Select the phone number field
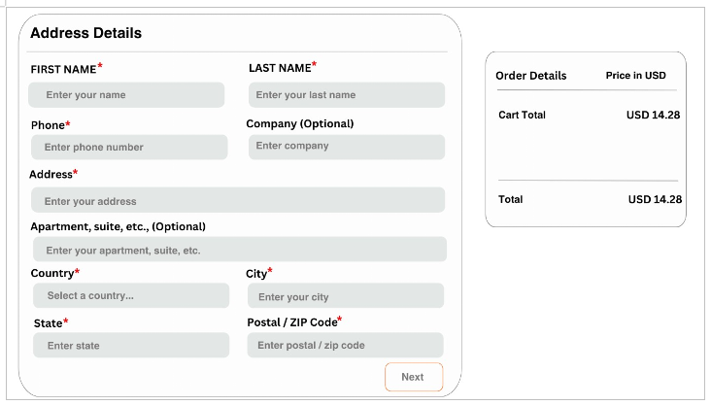This screenshot has width=711, height=405. point(129,148)
